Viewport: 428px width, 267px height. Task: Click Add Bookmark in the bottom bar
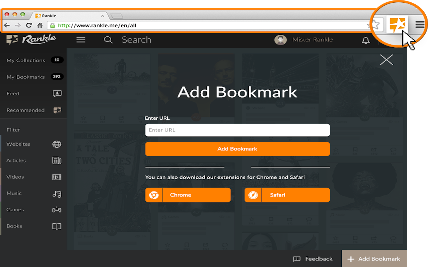pyautogui.click(x=374, y=259)
